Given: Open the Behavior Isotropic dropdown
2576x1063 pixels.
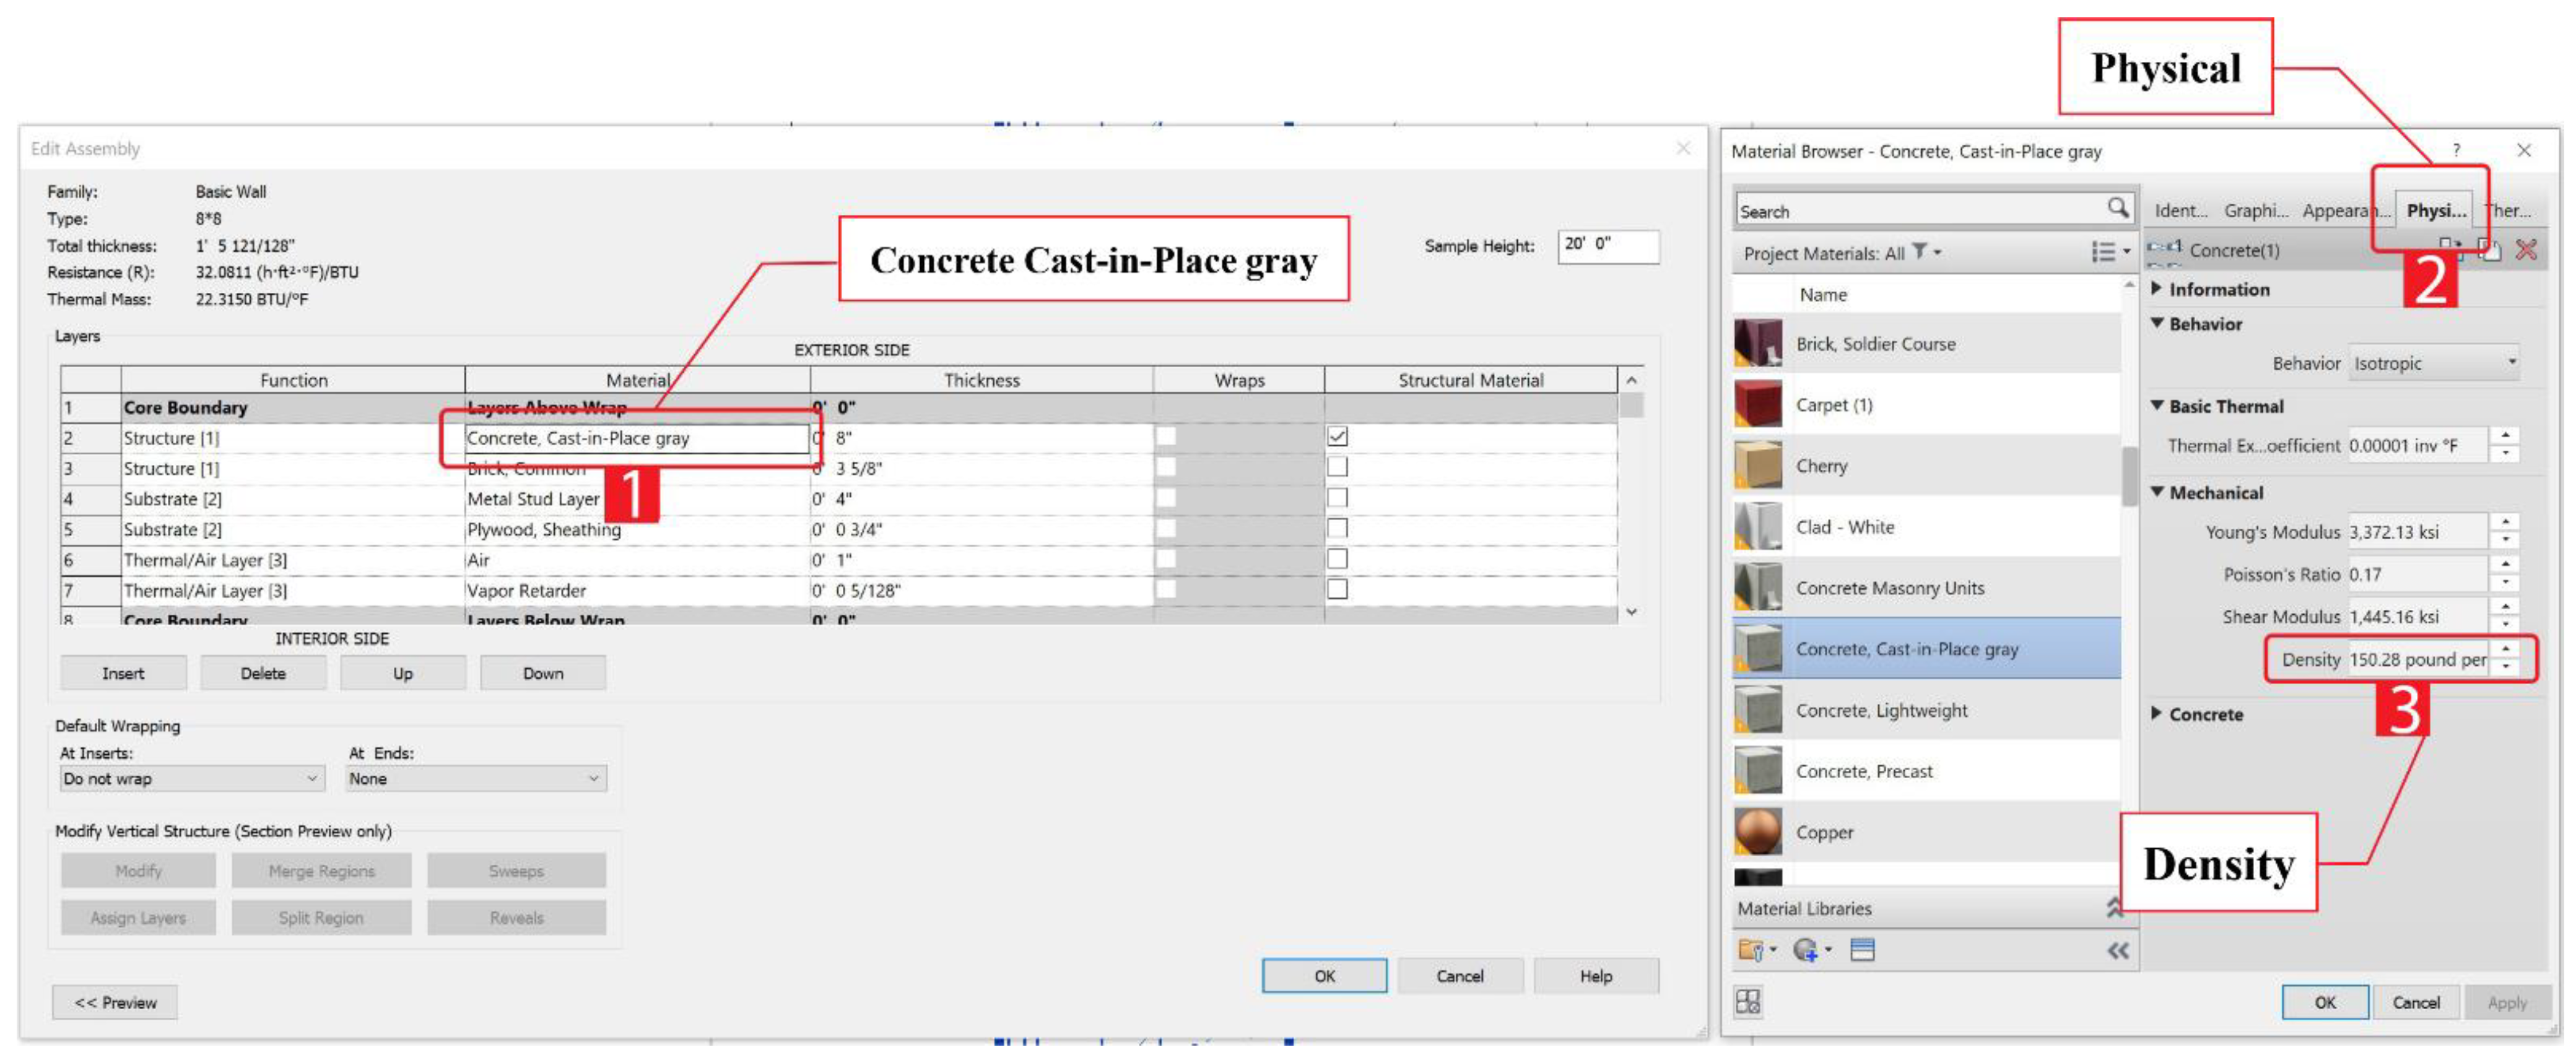Looking at the screenshot, I should click(x=2434, y=363).
